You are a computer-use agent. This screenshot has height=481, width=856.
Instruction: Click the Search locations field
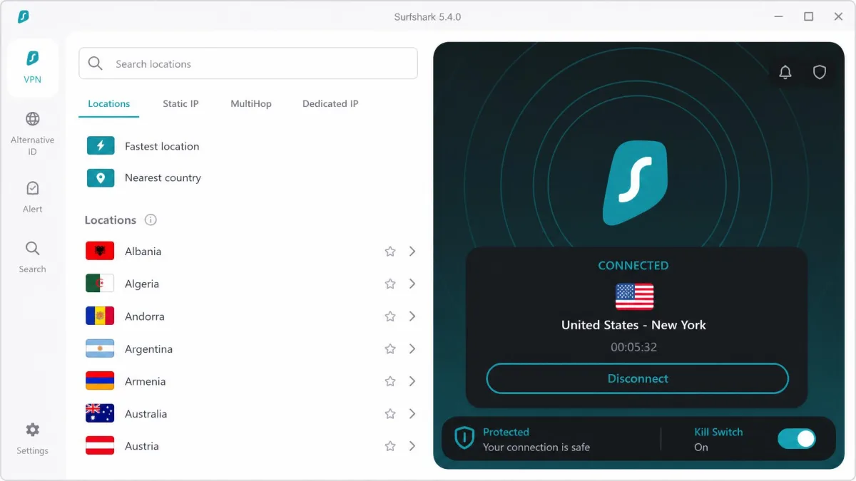point(248,63)
